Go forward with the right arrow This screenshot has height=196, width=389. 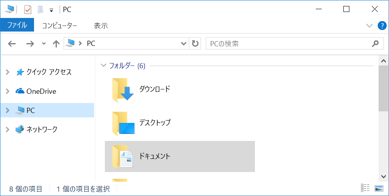(30, 44)
